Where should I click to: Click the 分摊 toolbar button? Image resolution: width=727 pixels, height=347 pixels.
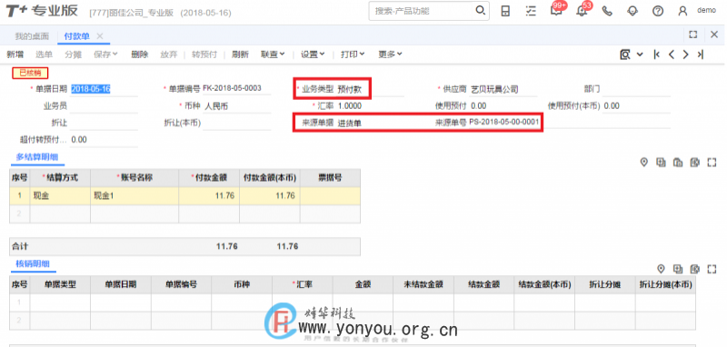tap(74, 55)
